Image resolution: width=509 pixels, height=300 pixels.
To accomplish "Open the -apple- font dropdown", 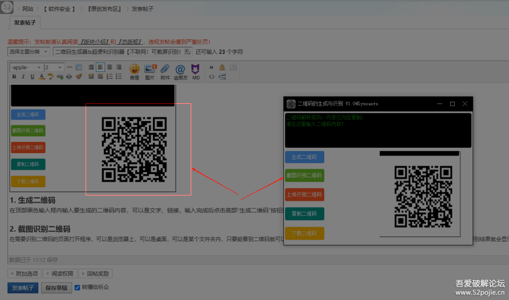I will click(x=26, y=67).
